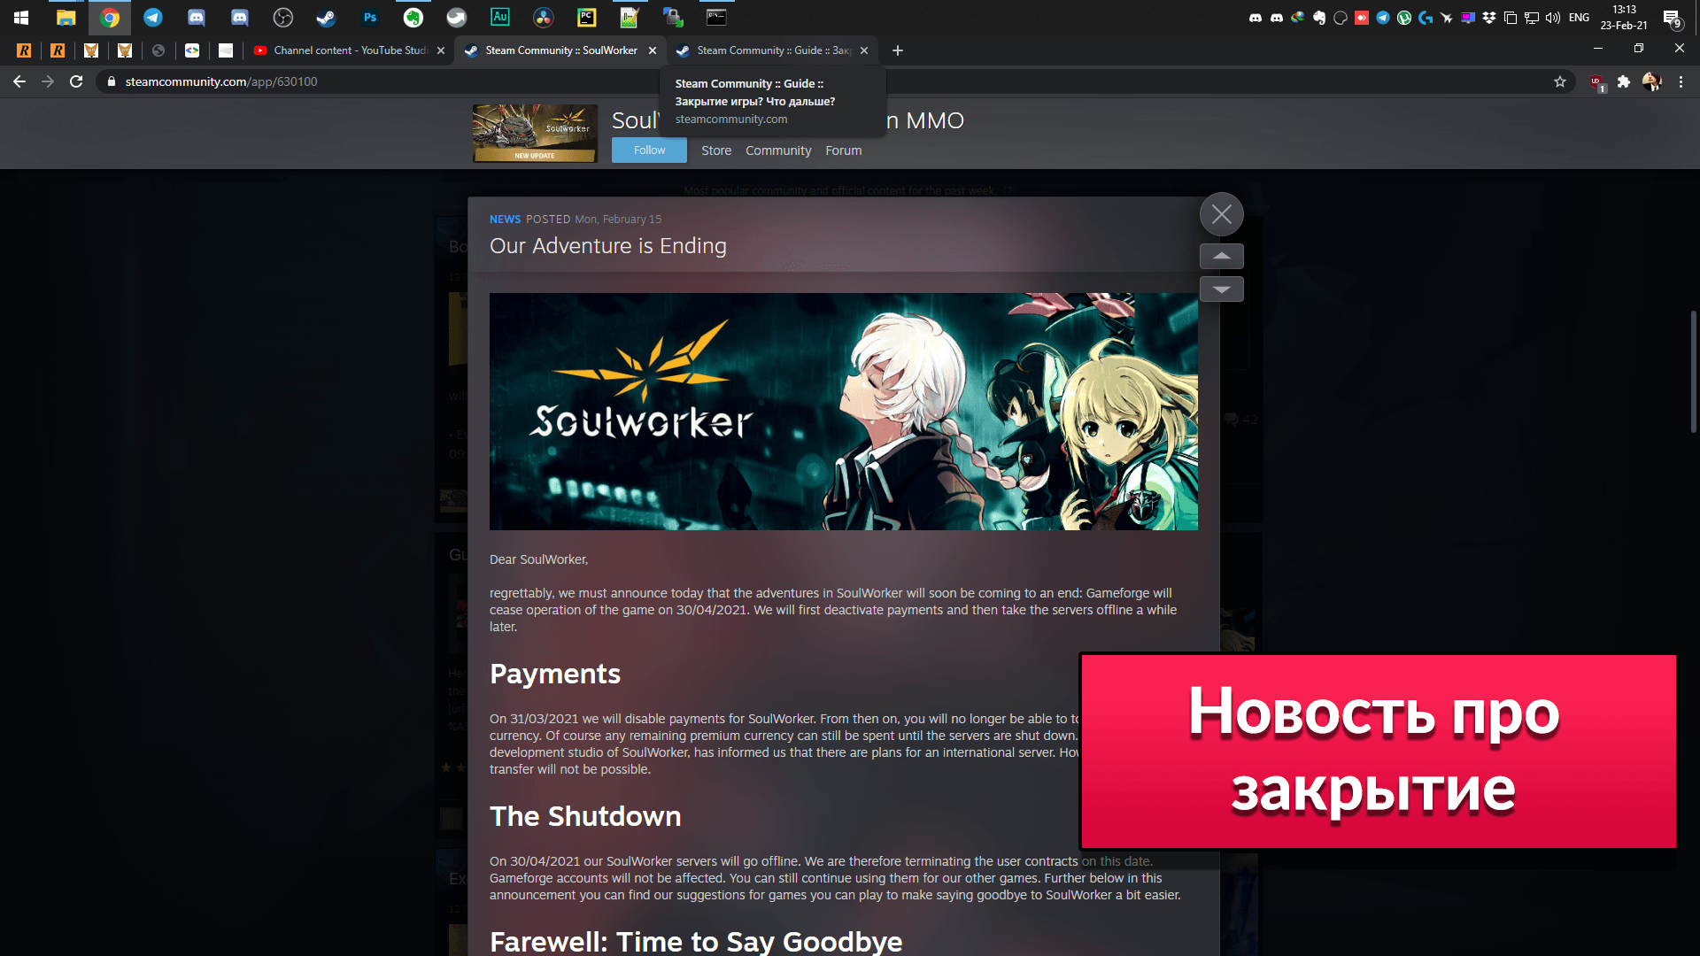Click the "Our Adventure is Ending" headline
The height and width of the screenshot is (956, 1700).
pyautogui.click(x=608, y=246)
